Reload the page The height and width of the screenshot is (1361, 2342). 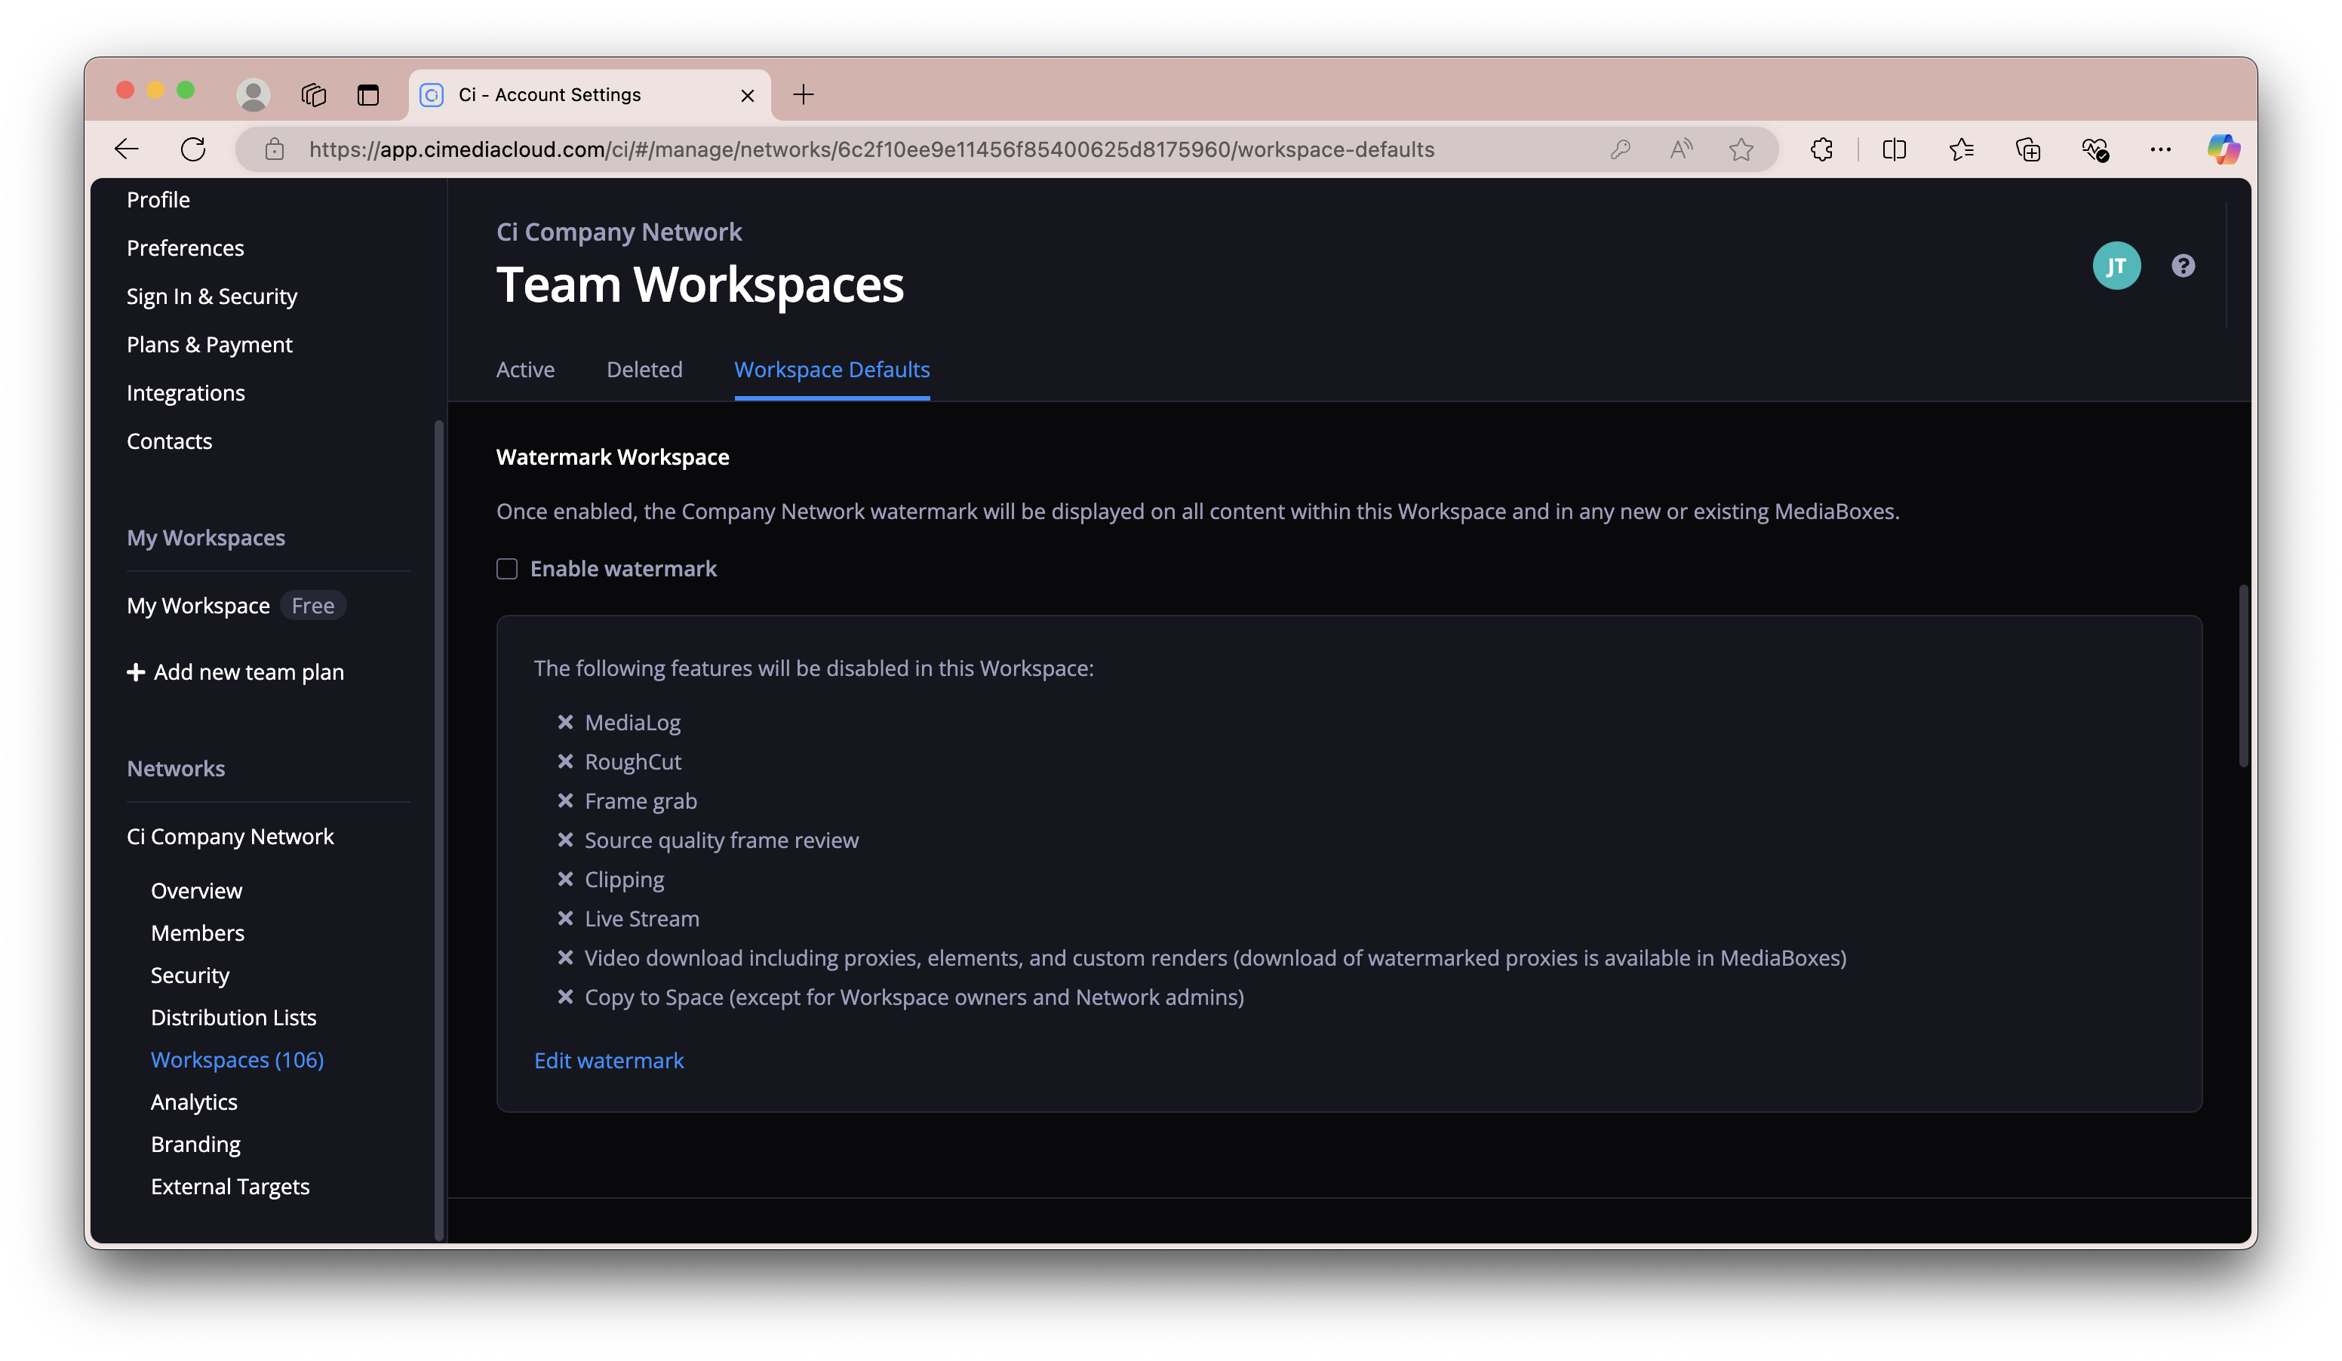tap(192, 149)
